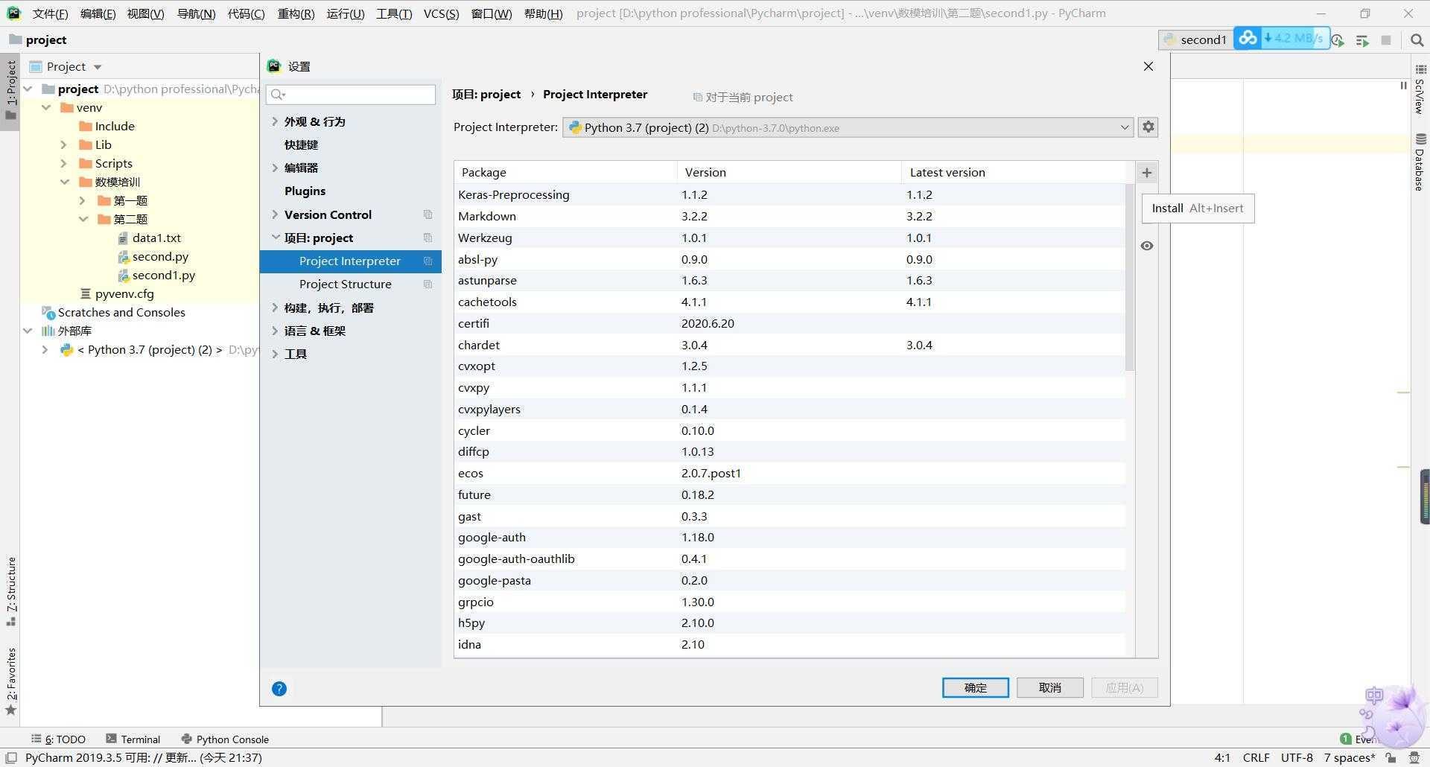Click the Search Everywhere magnifier icon
1430x767 pixels.
tap(1417, 40)
